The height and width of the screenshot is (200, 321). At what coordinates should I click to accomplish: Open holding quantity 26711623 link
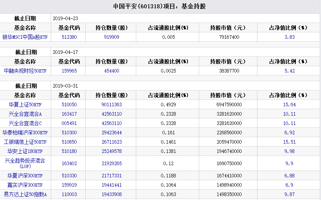click(111, 142)
